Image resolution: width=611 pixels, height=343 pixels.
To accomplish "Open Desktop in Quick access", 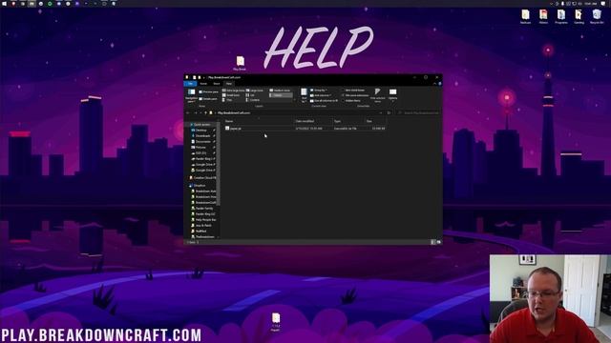I will [201, 131].
